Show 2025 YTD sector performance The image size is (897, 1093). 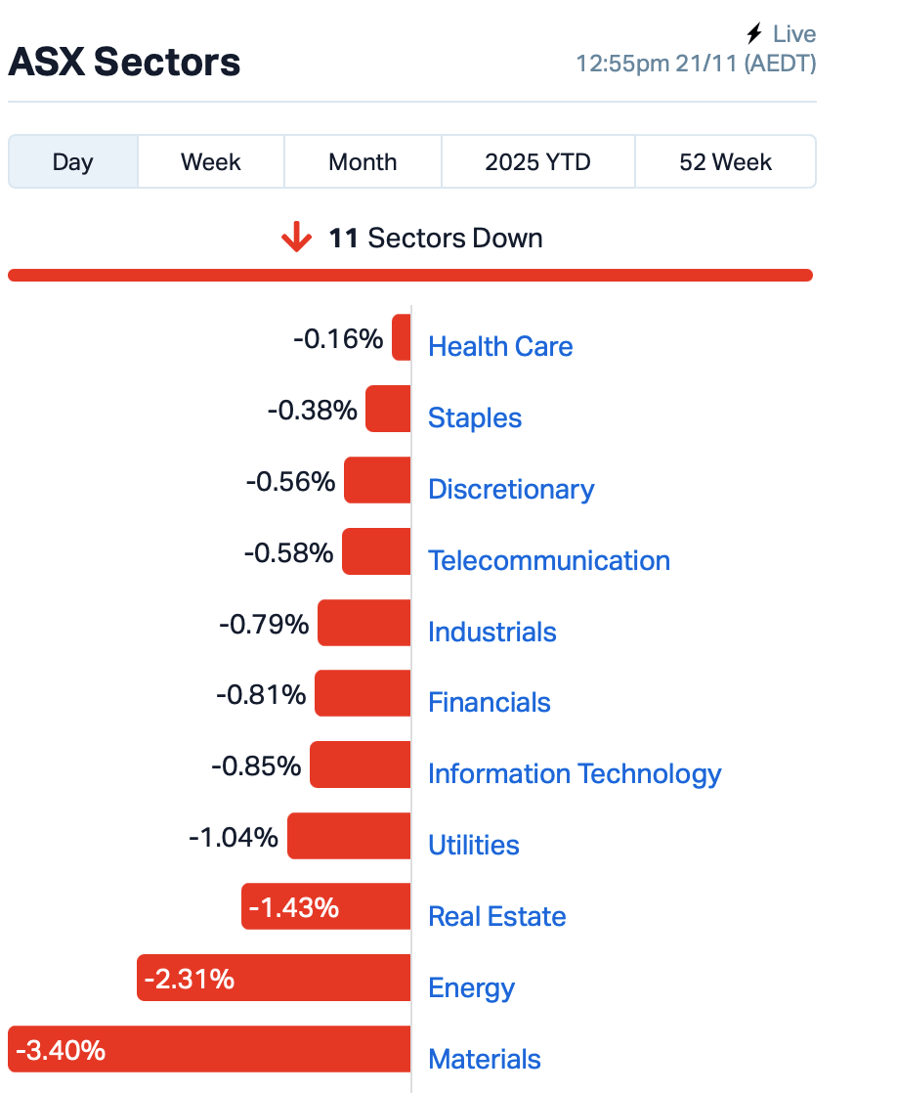click(538, 161)
